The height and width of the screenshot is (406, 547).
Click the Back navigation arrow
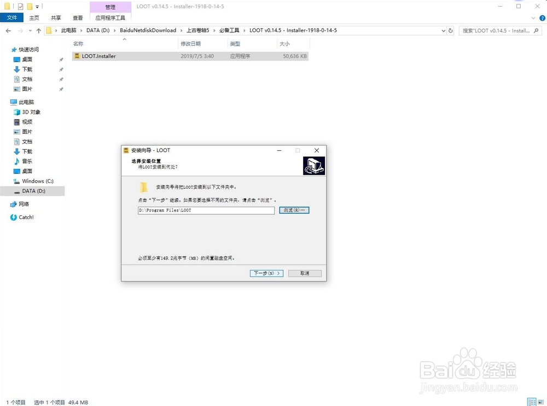tap(8, 31)
